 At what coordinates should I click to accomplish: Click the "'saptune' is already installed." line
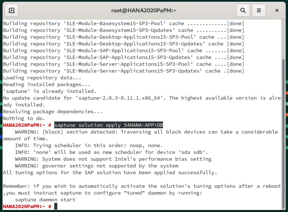49,91
